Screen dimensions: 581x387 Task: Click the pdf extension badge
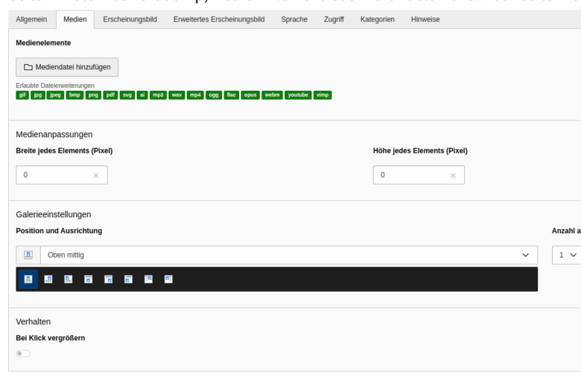point(110,95)
